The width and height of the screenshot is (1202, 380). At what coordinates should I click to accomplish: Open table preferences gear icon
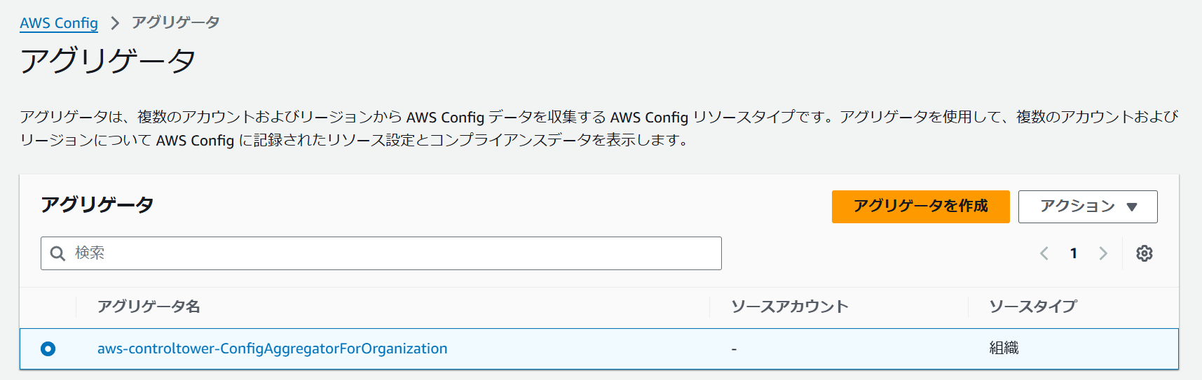click(x=1144, y=253)
